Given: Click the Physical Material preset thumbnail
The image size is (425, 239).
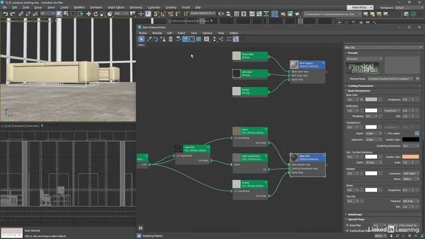Looking at the screenshot, I should click(x=363, y=68).
